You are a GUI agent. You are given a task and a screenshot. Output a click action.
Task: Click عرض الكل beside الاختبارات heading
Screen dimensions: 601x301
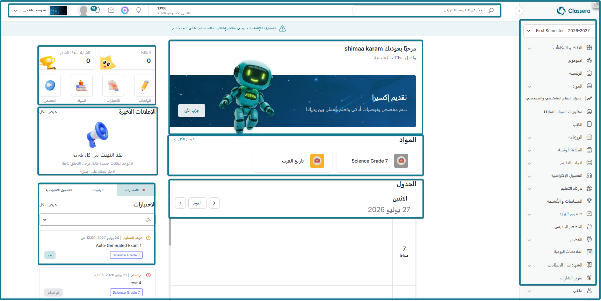tap(48, 205)
